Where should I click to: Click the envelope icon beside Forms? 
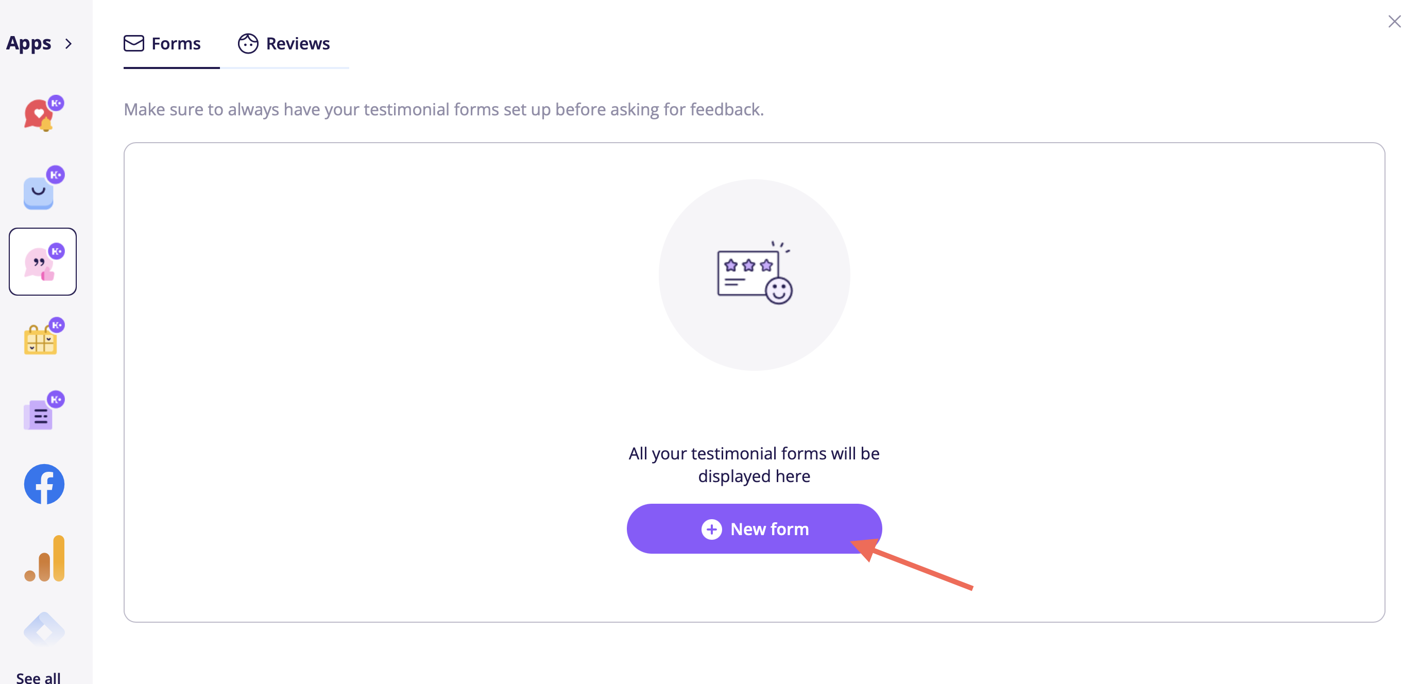[x=134, y=44]
